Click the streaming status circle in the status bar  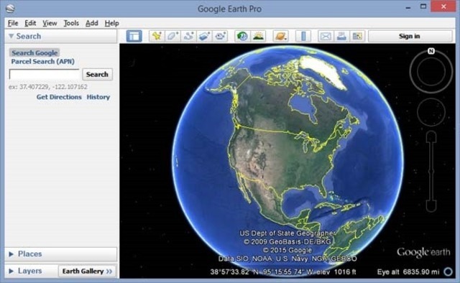pyautogui.click(x=448, y=272)
